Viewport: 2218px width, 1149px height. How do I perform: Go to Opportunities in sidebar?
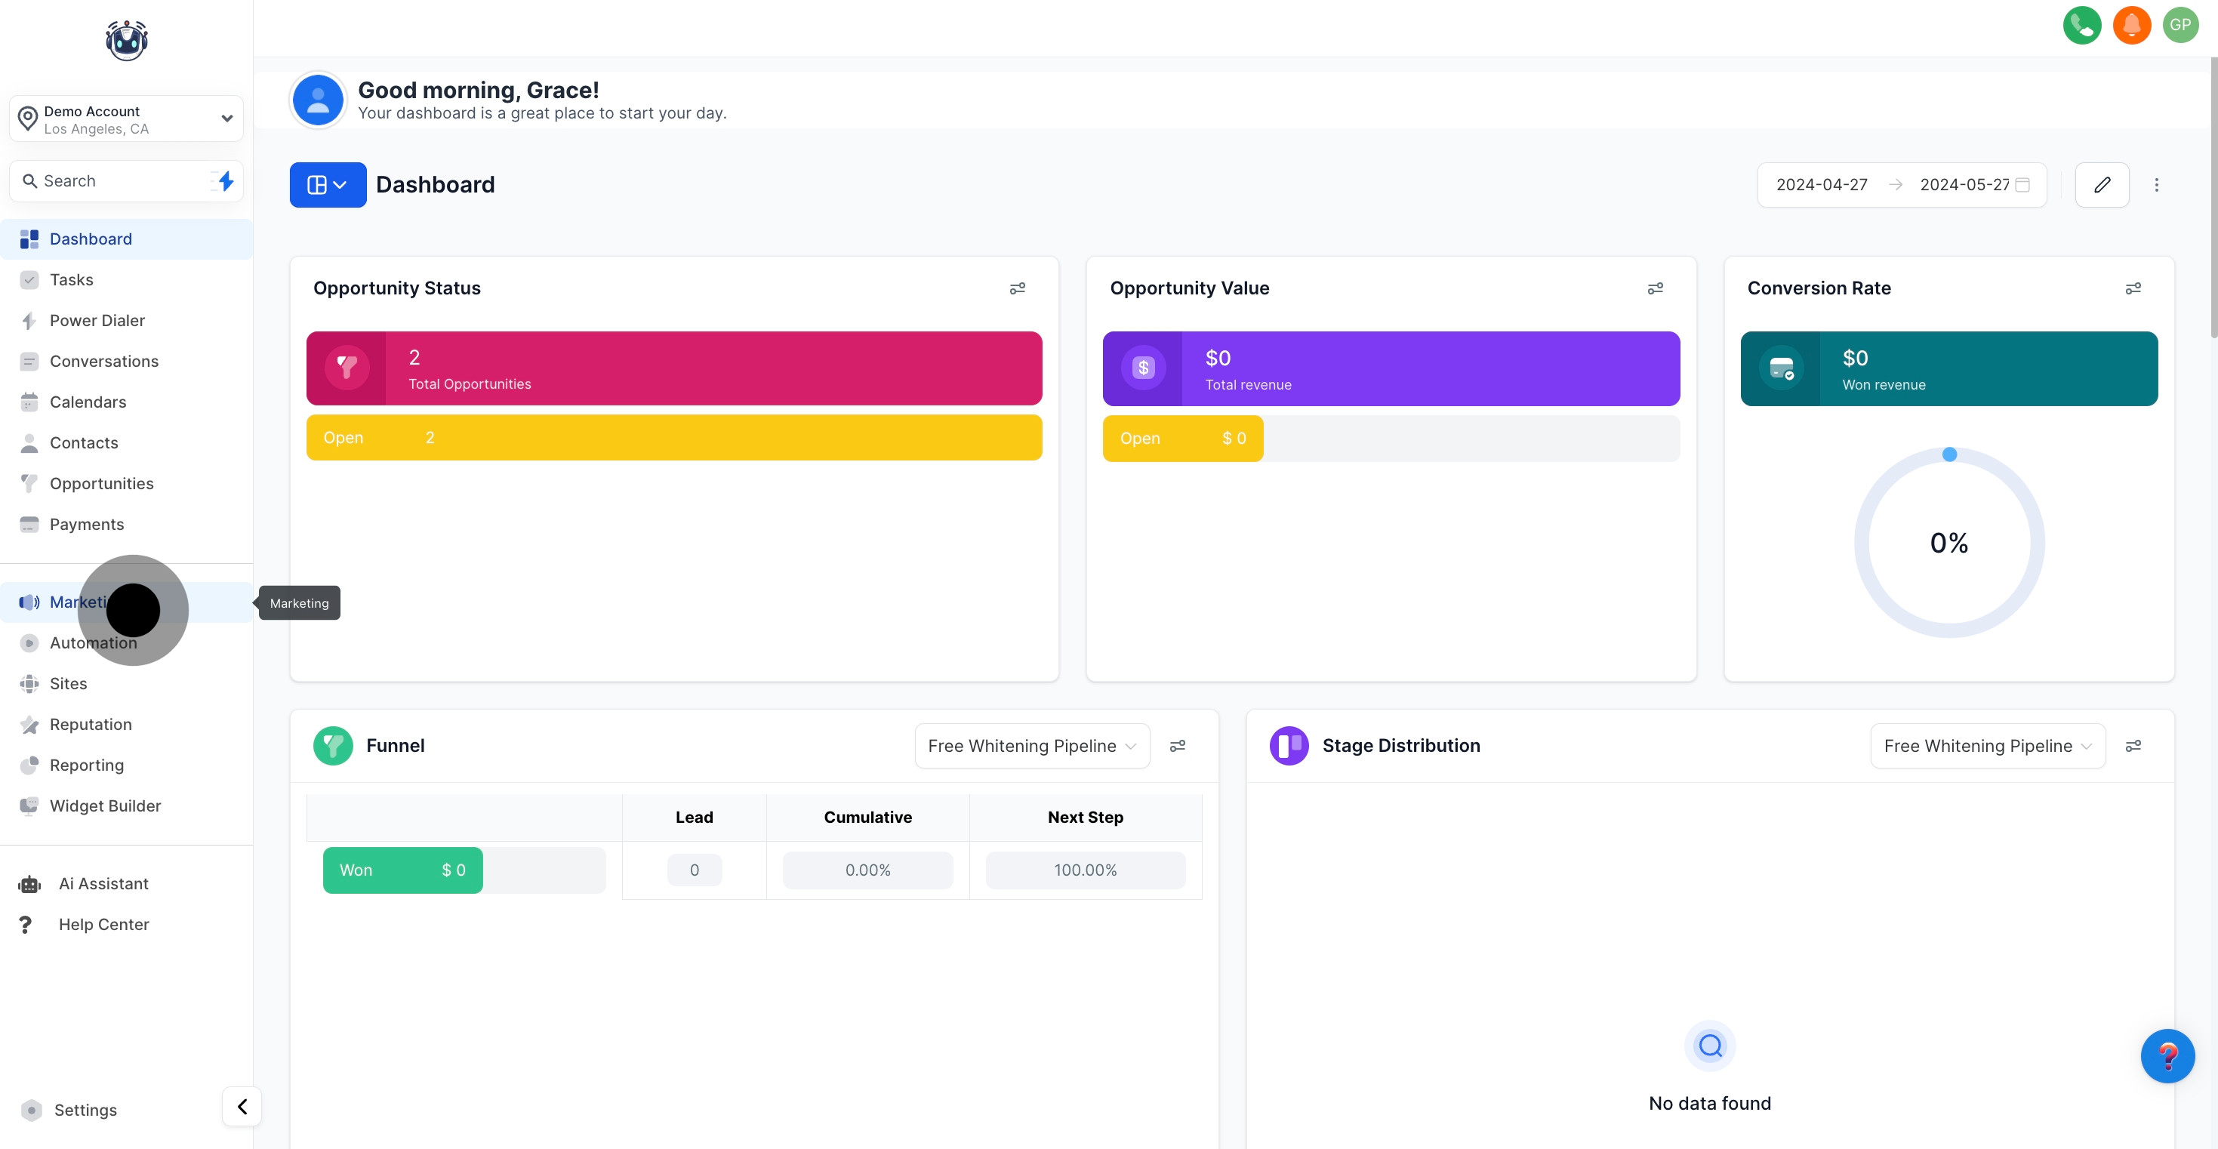[x=102, y=483]
